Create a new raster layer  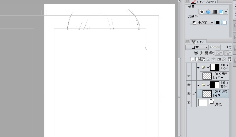192,59
